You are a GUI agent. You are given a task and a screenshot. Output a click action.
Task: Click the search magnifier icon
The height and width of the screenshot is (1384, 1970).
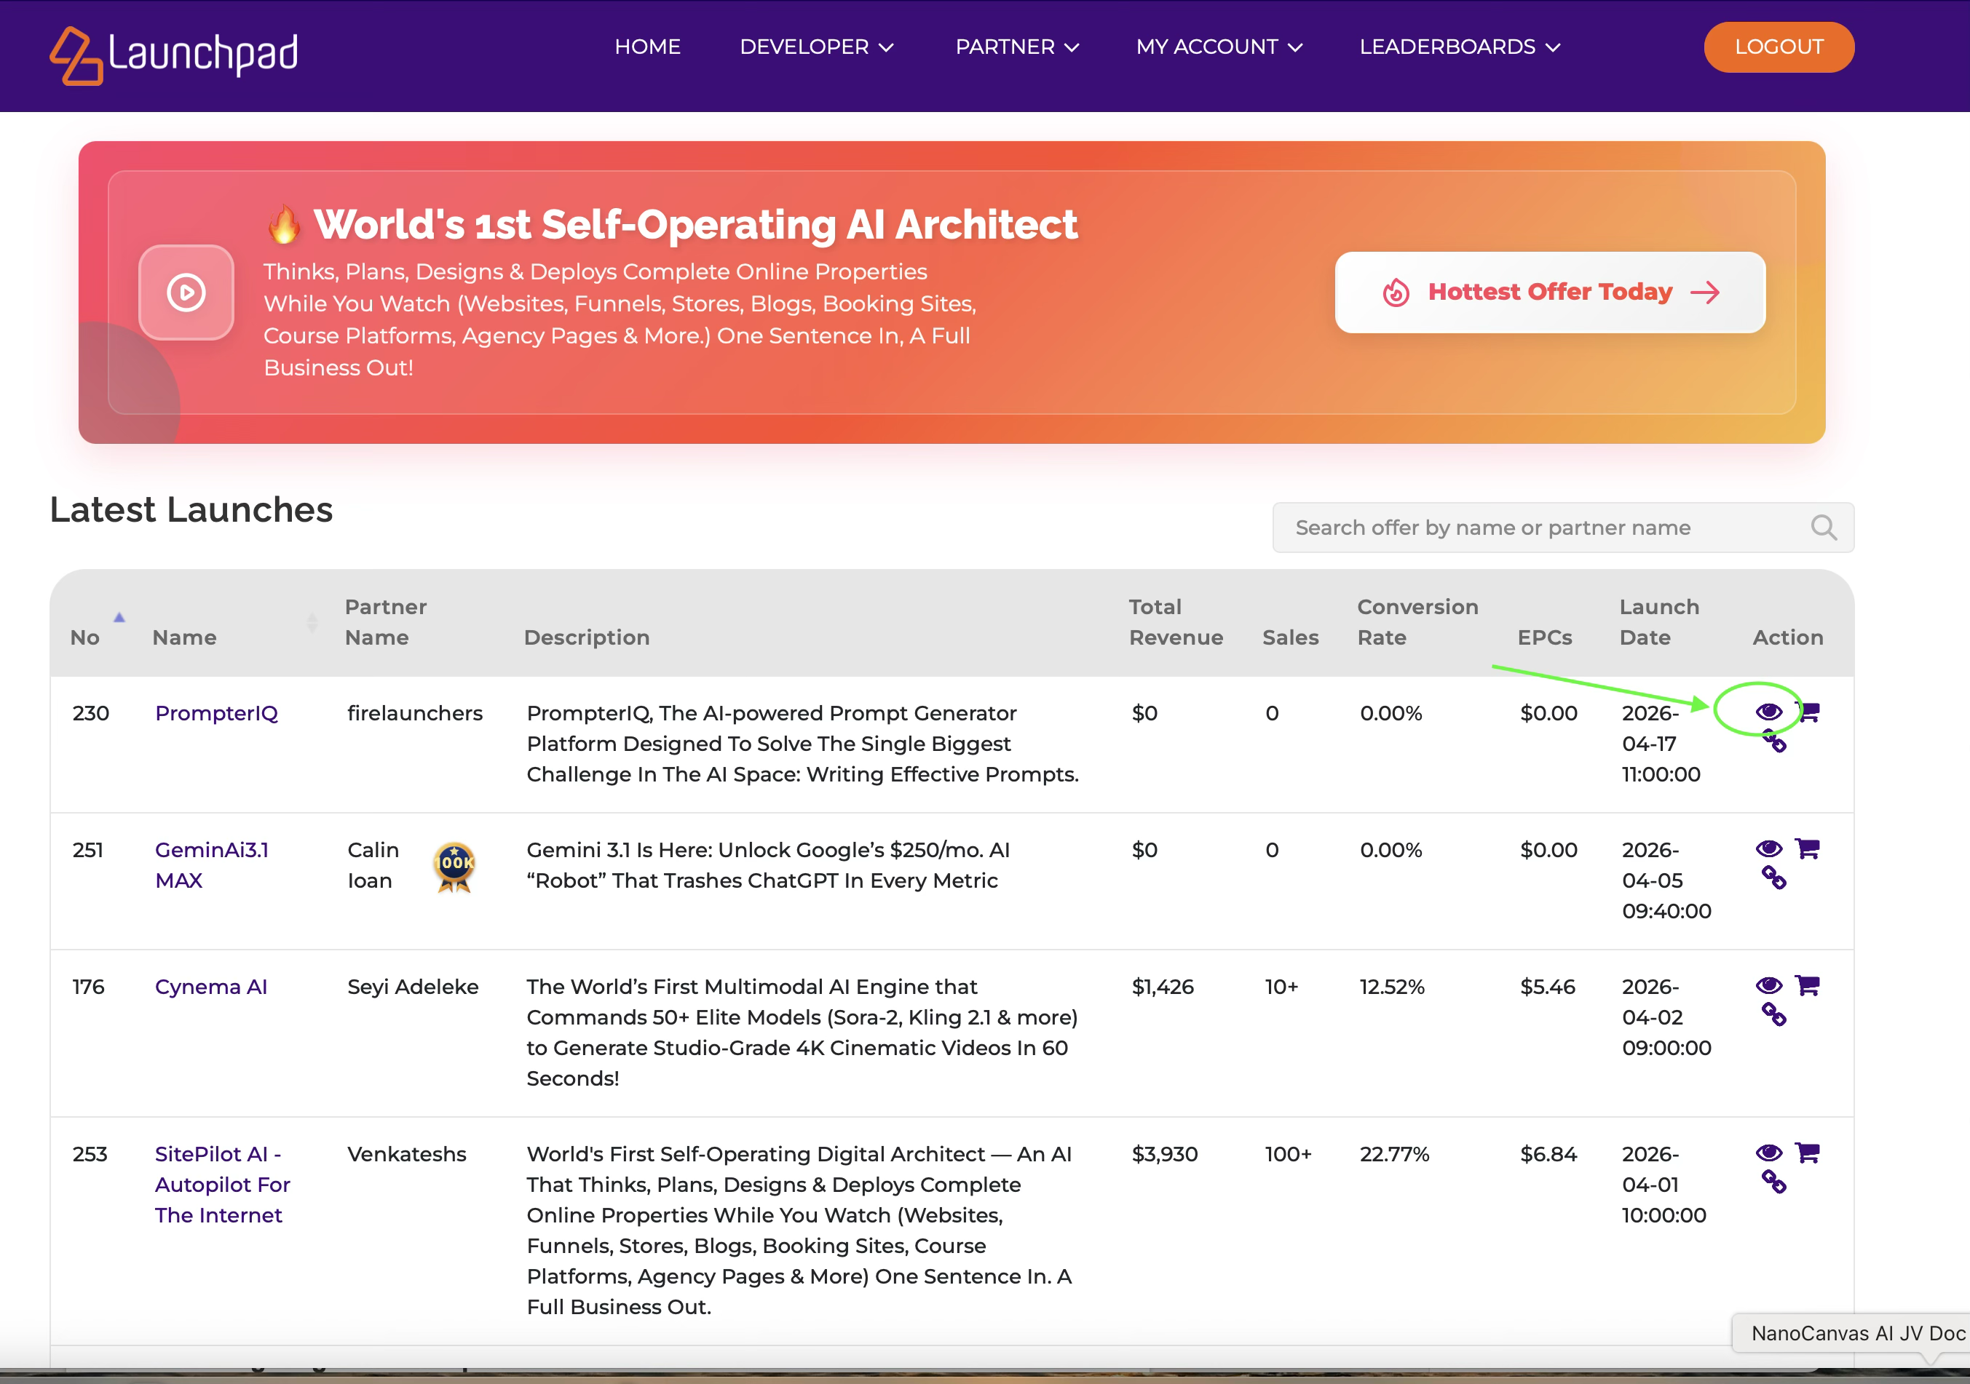point(1823,528)
